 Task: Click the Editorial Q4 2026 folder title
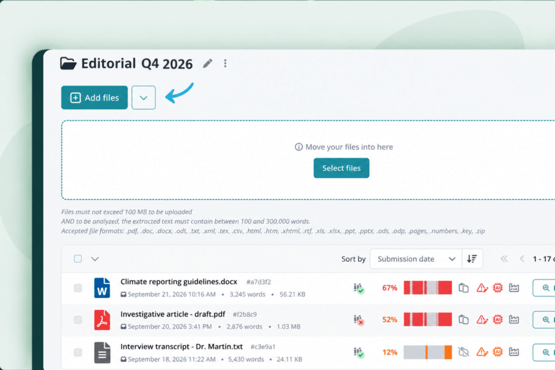(137, 64)
